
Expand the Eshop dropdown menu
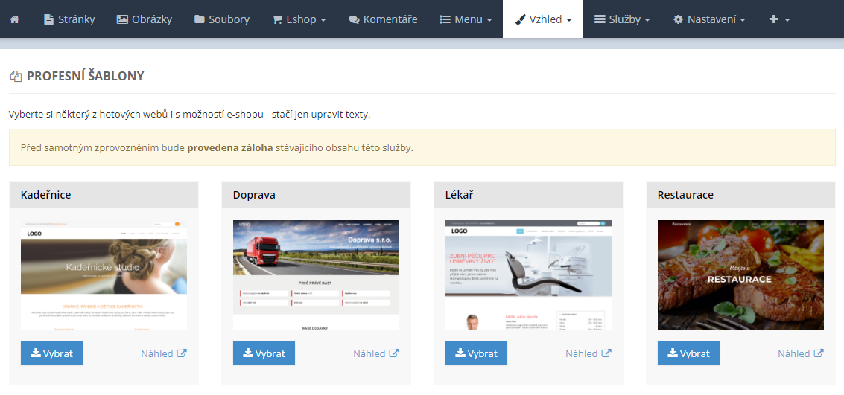click(299, 19)
